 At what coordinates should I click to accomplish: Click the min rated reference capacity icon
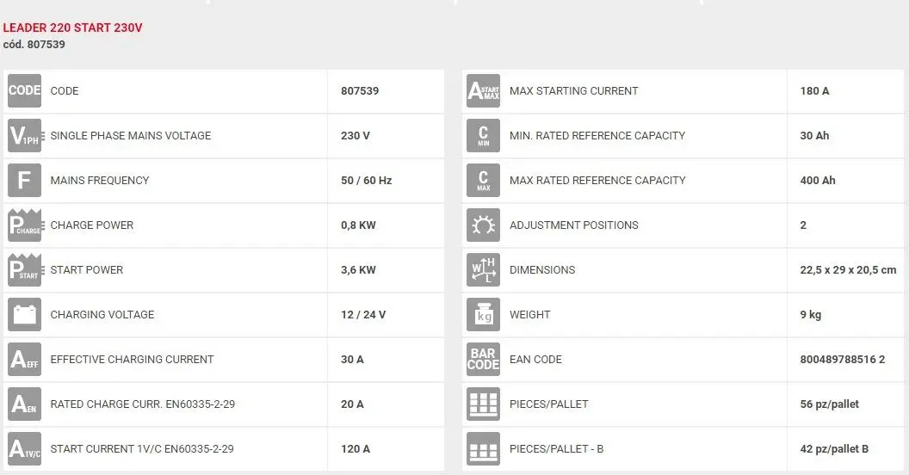point(483,135)
